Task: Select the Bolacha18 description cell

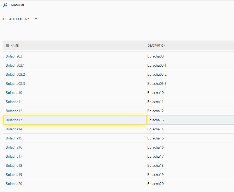Action: click(189, 165)
